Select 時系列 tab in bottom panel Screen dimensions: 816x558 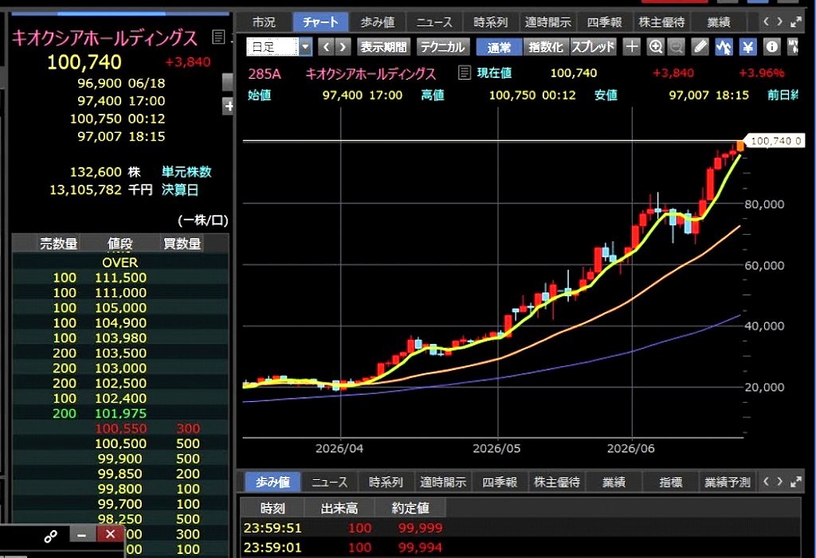click(x=386, y=482)
